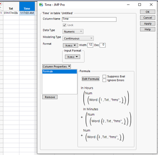Confirm changes with the OK button
This screenshot has width=158, height=155.
tap(147, 12)
